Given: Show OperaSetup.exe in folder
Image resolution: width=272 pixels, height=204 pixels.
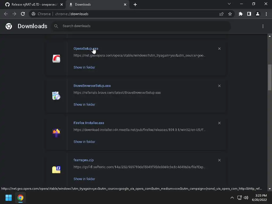Looking at the screenshot, I should coord(84,67).
